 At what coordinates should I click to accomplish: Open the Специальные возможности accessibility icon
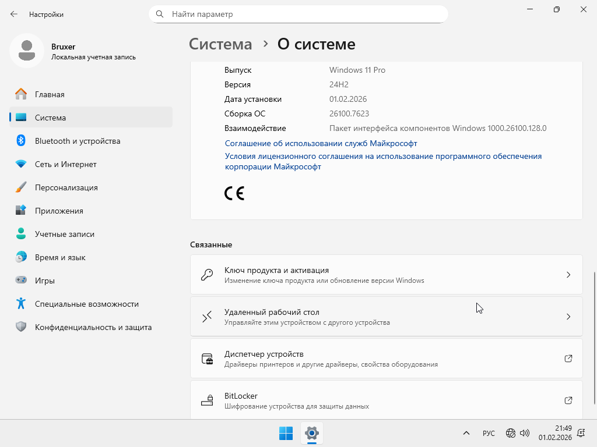(21, 304)
